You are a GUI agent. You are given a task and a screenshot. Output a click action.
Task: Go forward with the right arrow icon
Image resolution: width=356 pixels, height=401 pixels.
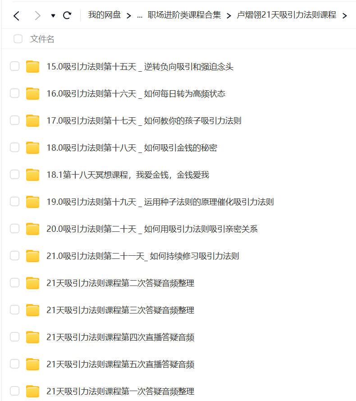point(38,16)
